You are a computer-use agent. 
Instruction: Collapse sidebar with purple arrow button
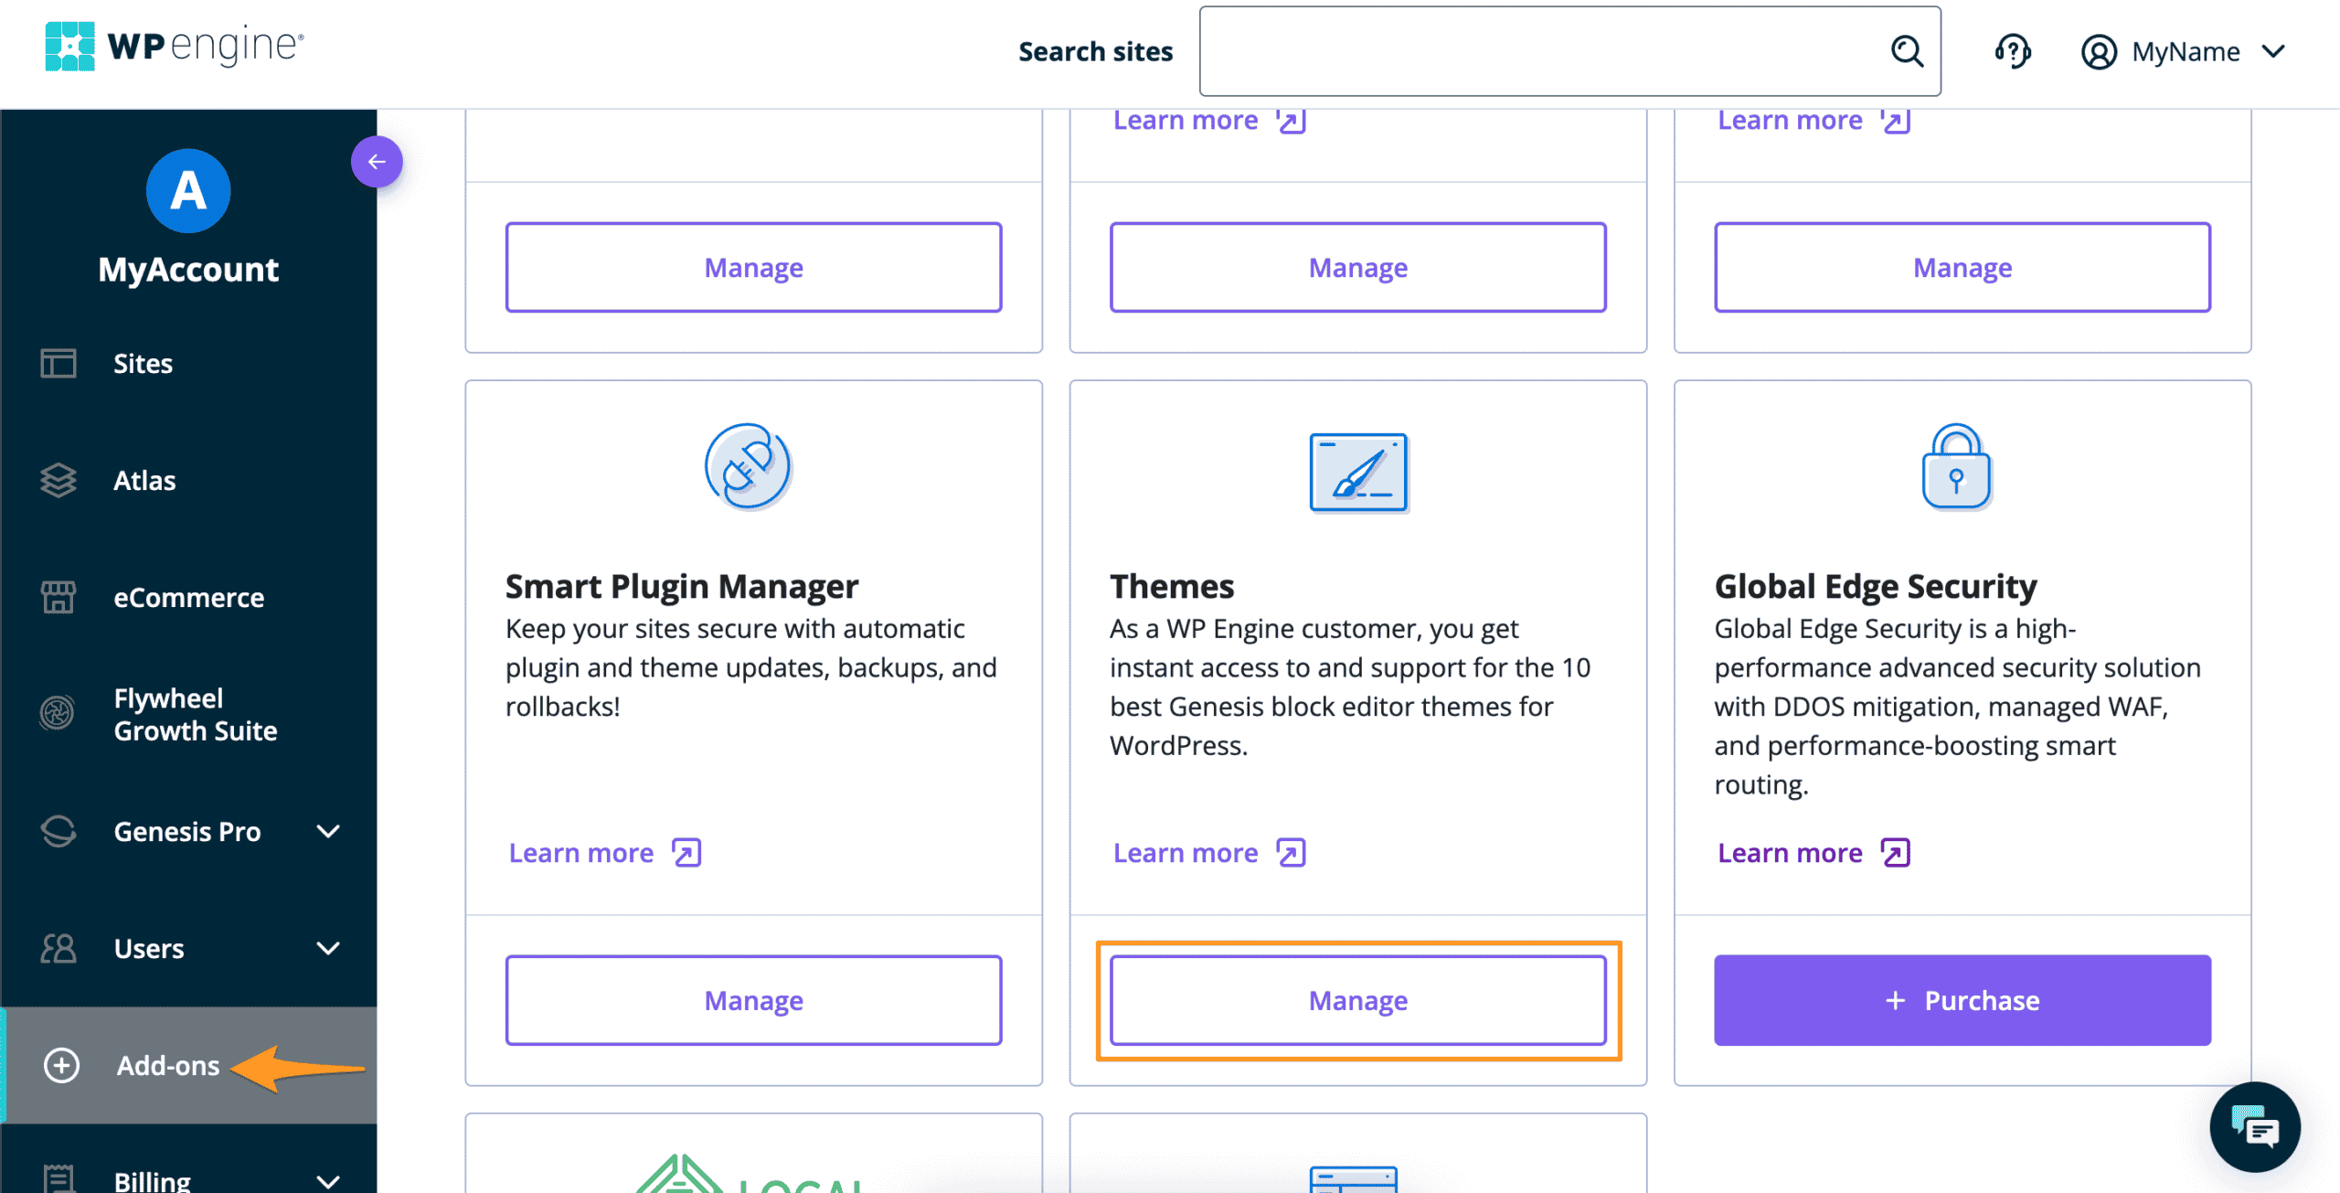377,162
